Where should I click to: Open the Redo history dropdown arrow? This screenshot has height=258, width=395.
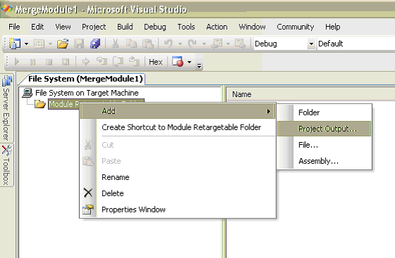tap(203, 44)
